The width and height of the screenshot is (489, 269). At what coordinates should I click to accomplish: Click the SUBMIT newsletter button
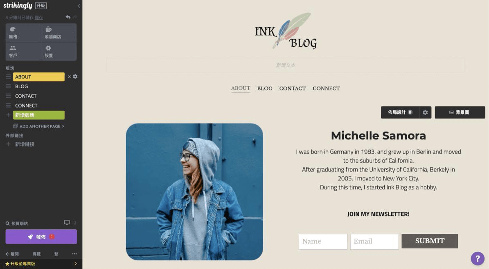(x=430, y=241)
